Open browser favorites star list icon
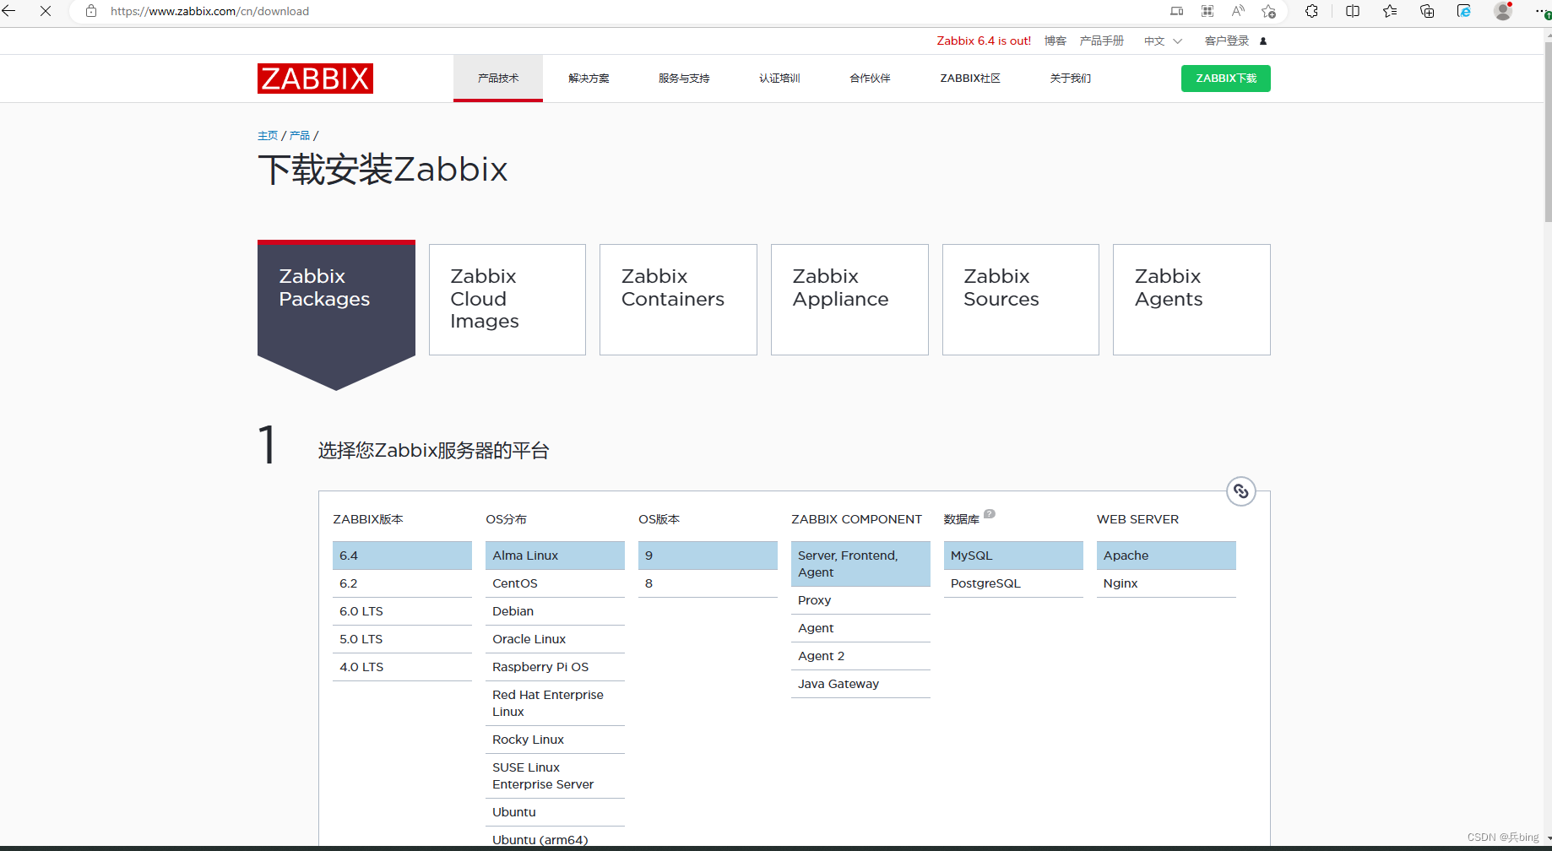This screenshot has width=1552, height=851. (x=1390, y=11)
